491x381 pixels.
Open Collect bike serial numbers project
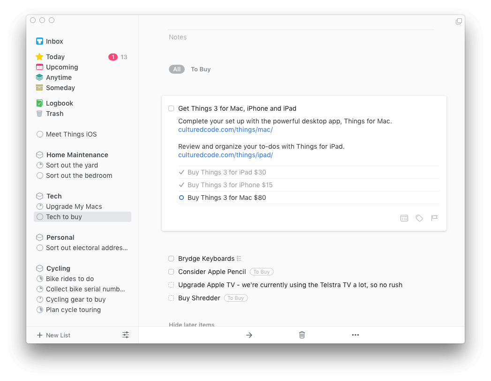coord(83,289)
